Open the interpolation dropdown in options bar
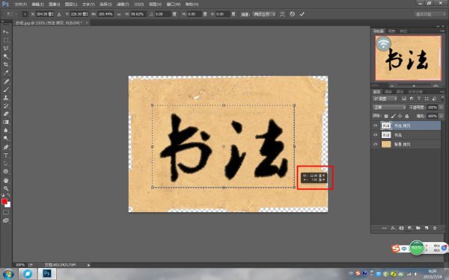The image size is (449, 280). [264, 14]
